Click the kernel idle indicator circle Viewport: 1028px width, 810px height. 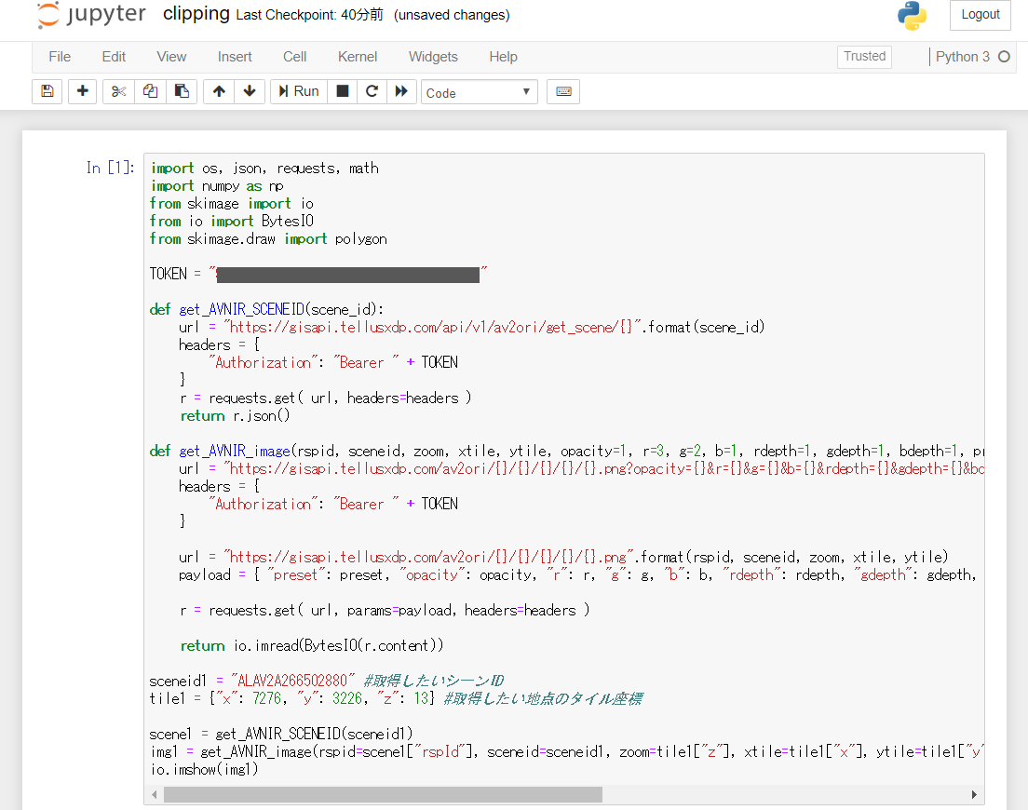[1004, 57]
